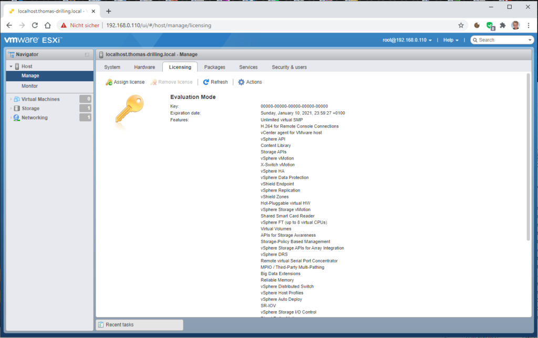Open the Chrome profile avatar

515,25
